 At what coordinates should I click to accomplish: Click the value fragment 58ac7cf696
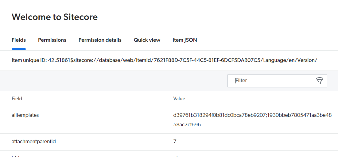(187, 125)
